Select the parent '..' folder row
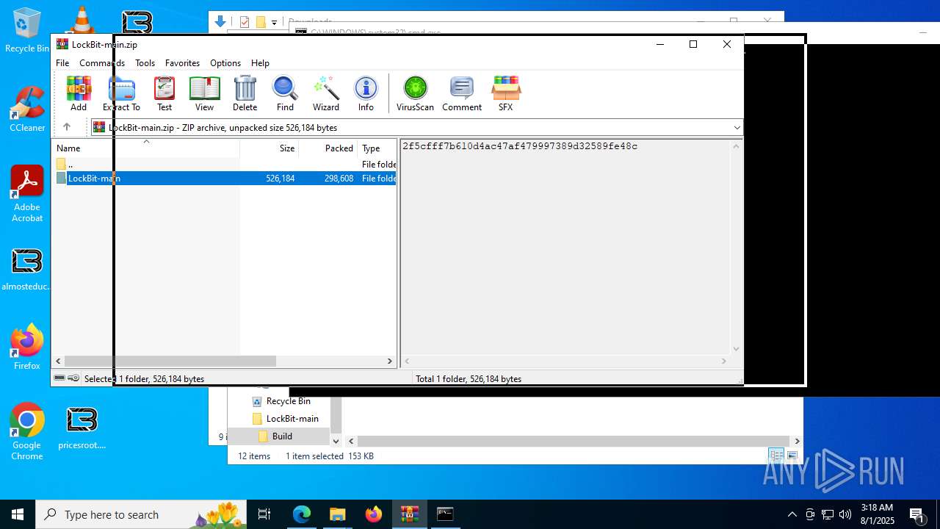The height and width of the screenshot is (529, 940). 225,165
